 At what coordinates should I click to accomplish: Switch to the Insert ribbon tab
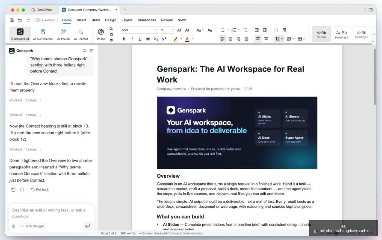point(81,20)
